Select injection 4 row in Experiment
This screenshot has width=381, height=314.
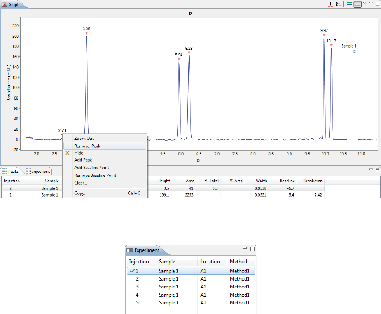coord(191,295)
